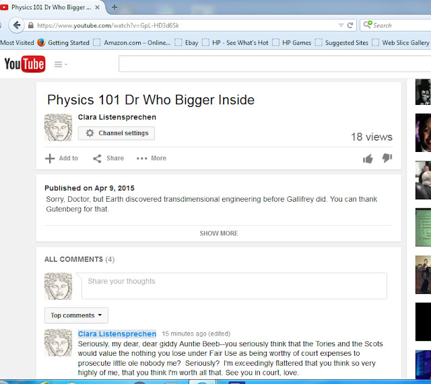Like the video with thumbs up
This screenshot has height=384, width=431.
point(368,159)
